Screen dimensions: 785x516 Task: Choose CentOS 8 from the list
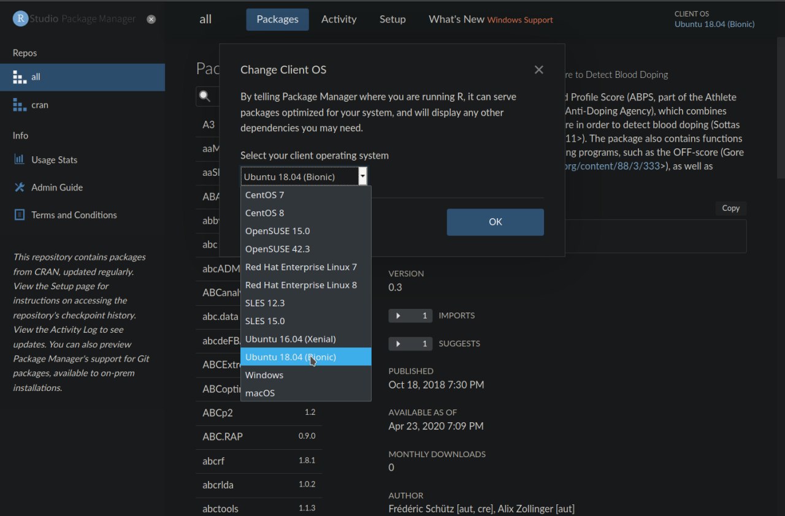(306, 213)
